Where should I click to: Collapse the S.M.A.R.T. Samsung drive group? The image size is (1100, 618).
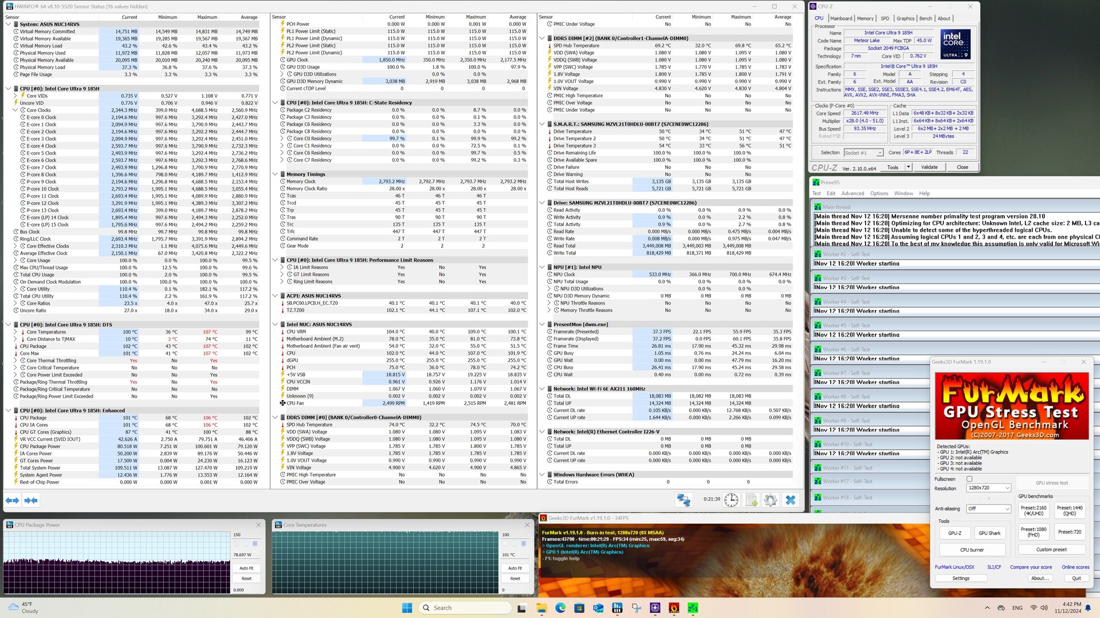tap(542, 124)
